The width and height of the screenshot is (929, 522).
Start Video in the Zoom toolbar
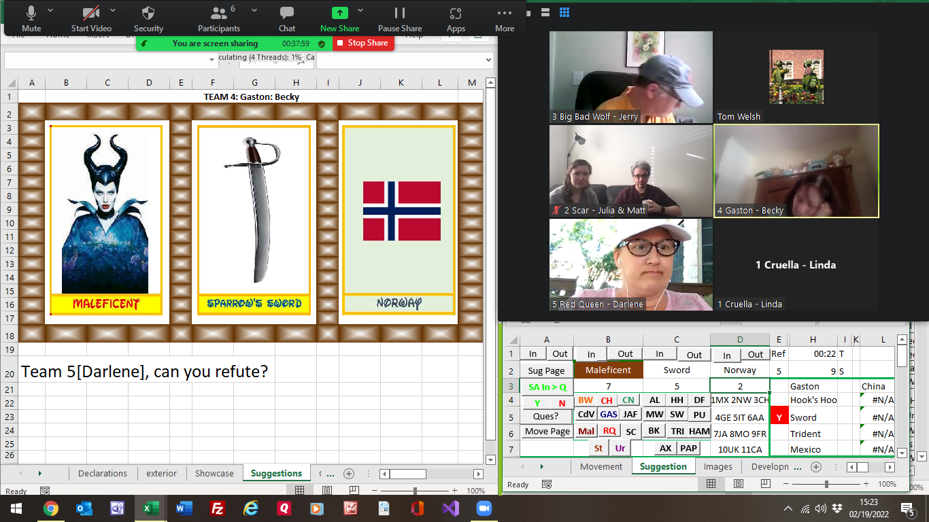coord(91,18)
